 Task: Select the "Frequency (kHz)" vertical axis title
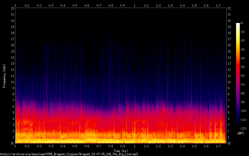[x=4, y=76]
